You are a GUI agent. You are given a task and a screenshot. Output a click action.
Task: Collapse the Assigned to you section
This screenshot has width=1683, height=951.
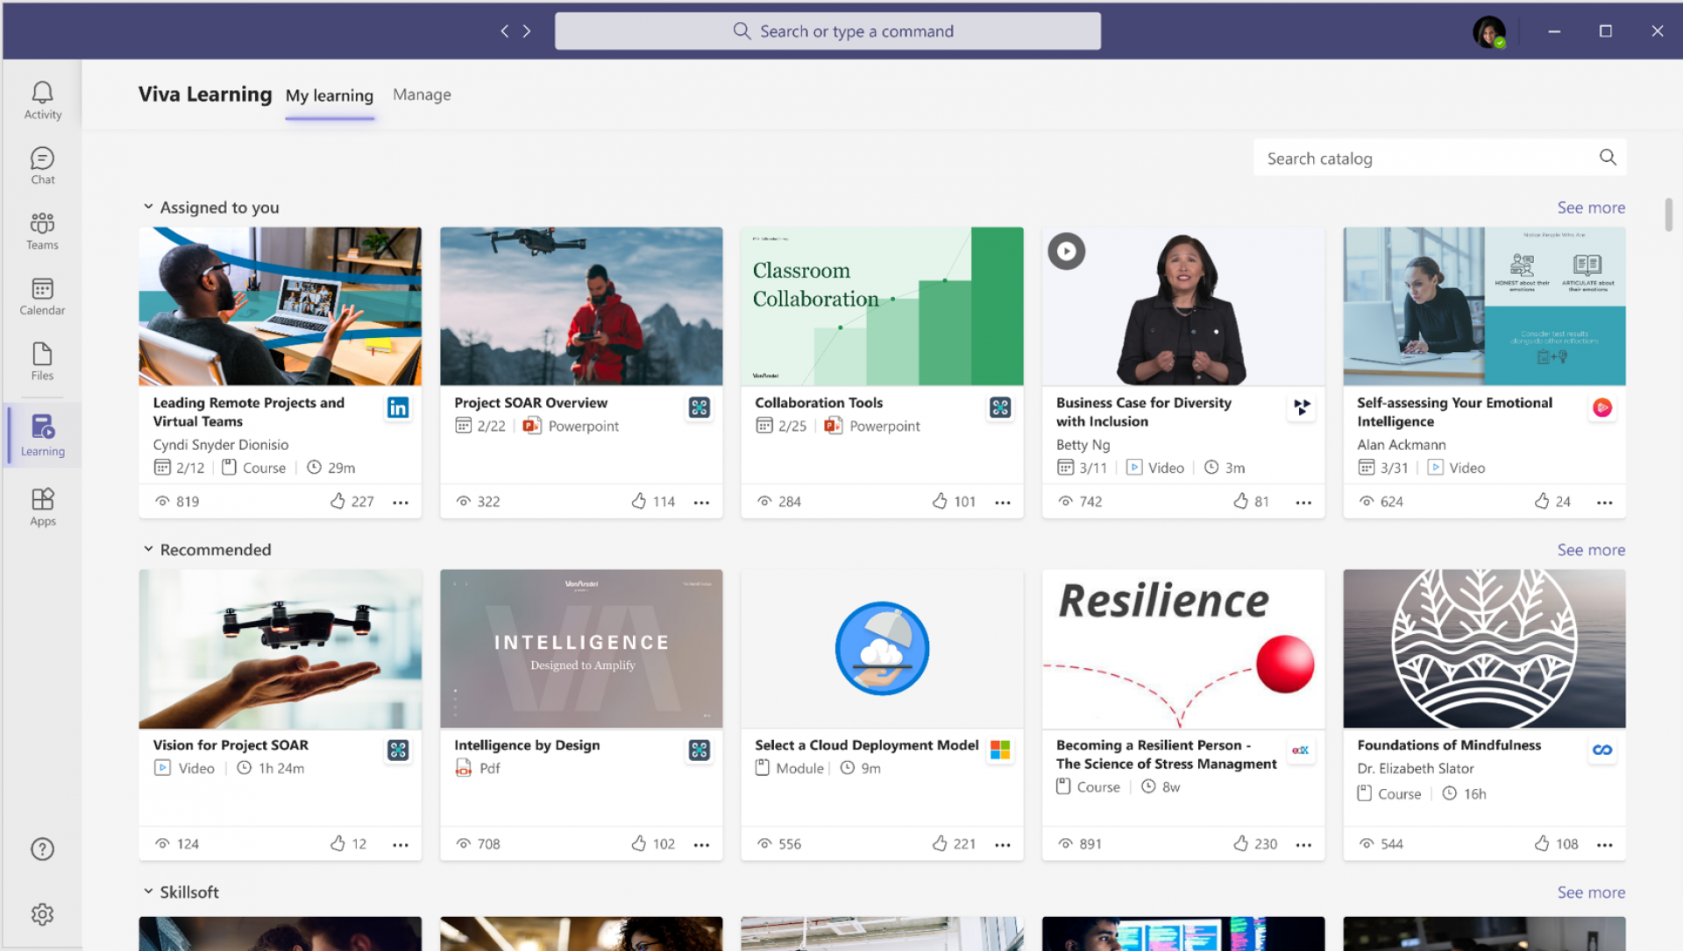tap(148, 207)
